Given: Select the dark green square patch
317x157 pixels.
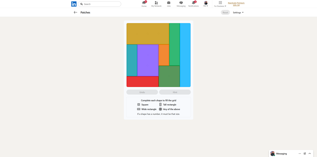Looking at the screenshot, I should [169, 76].
